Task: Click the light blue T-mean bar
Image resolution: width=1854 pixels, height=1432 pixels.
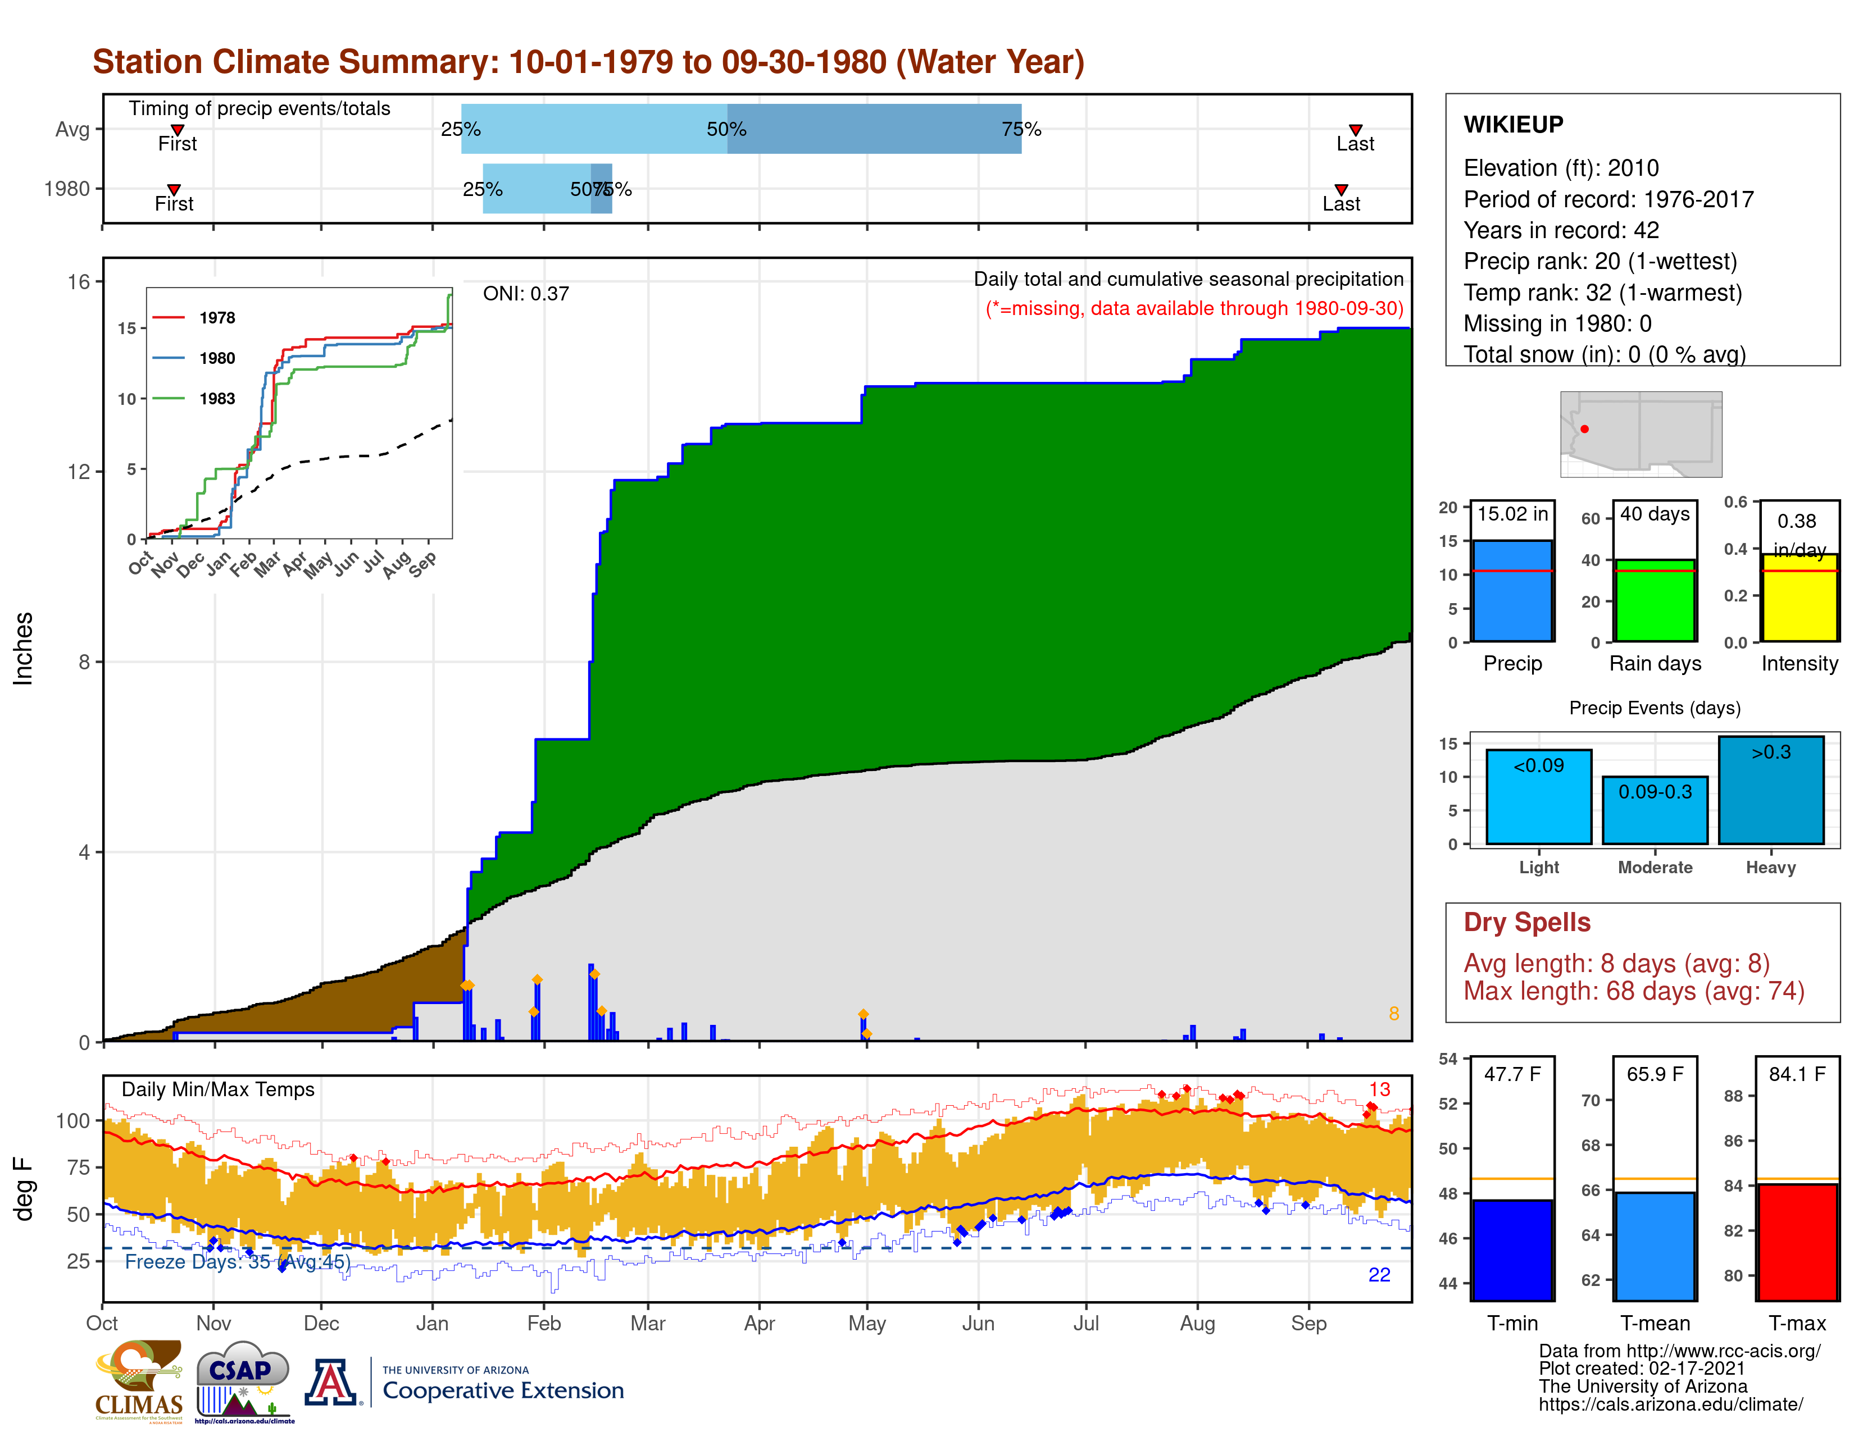Action: (x=1655, y=1247)
